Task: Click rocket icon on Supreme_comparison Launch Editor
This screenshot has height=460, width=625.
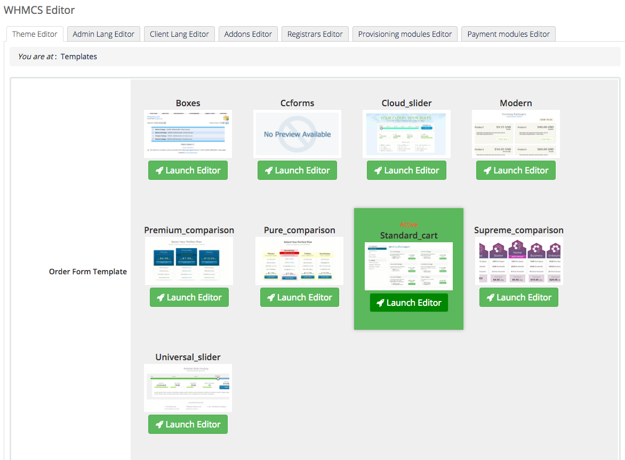Action: [490, 298]
